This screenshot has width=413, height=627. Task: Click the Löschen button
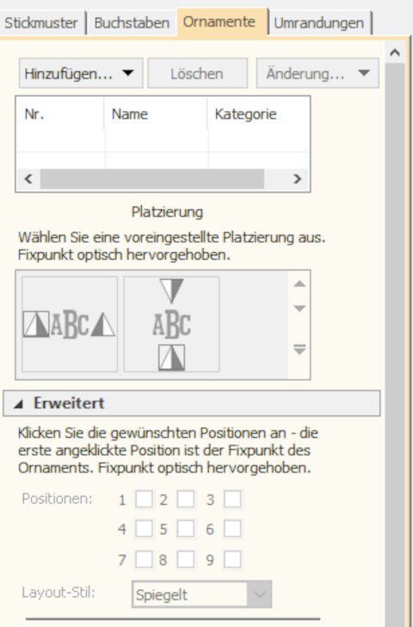(198, 73)
